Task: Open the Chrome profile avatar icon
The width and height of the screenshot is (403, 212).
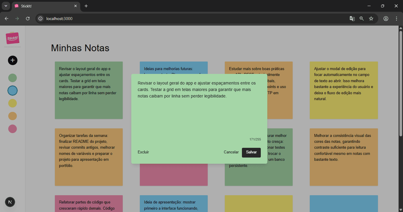Action: coord(386,19)
